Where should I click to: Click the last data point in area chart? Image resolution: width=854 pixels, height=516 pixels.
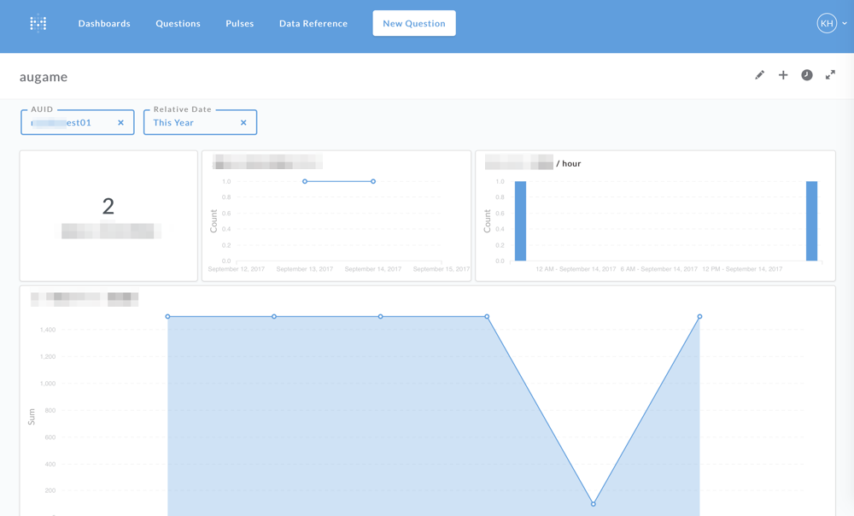click(x=700, y=317)
